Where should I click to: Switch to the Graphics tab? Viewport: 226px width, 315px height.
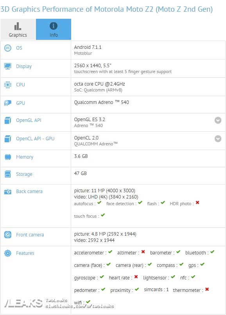pos(18,29)
